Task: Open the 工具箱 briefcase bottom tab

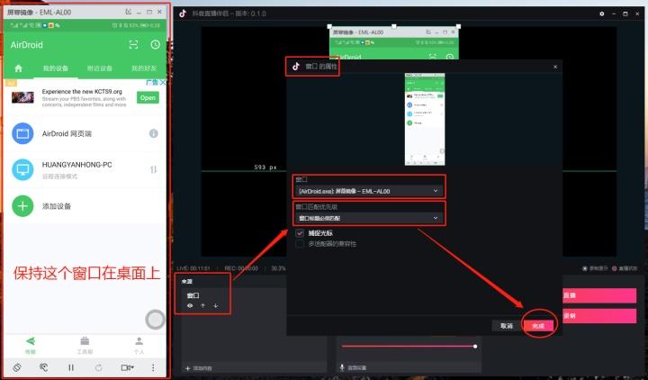Action: coord(85,345)
